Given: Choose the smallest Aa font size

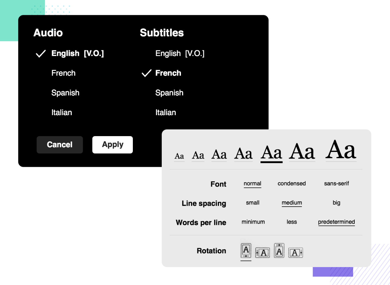Looking at the screenshot, I should tap(179, 156).
